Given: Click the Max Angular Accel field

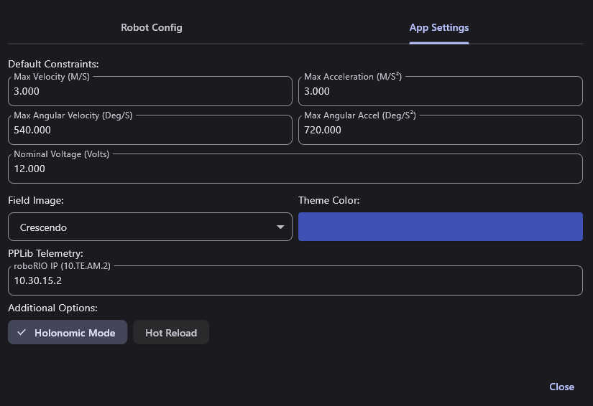Looking at the screenshot, I should (440, 130).
